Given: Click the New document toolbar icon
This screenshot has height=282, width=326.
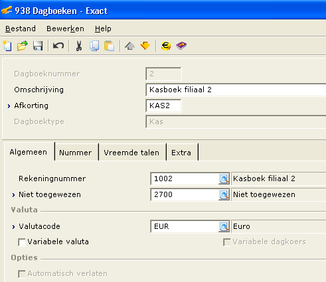Looking at the screenshot, I should [x=7, y=46].
